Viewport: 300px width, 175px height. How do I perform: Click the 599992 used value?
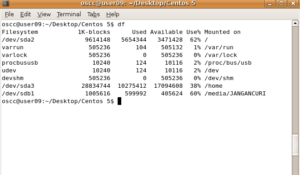[136, 94]
